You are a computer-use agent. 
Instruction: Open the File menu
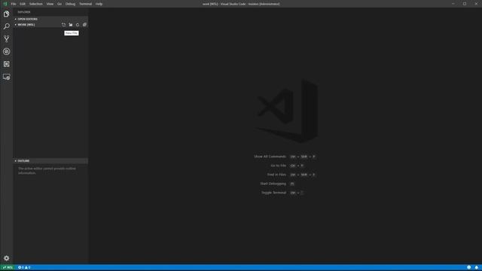[14, 4]
